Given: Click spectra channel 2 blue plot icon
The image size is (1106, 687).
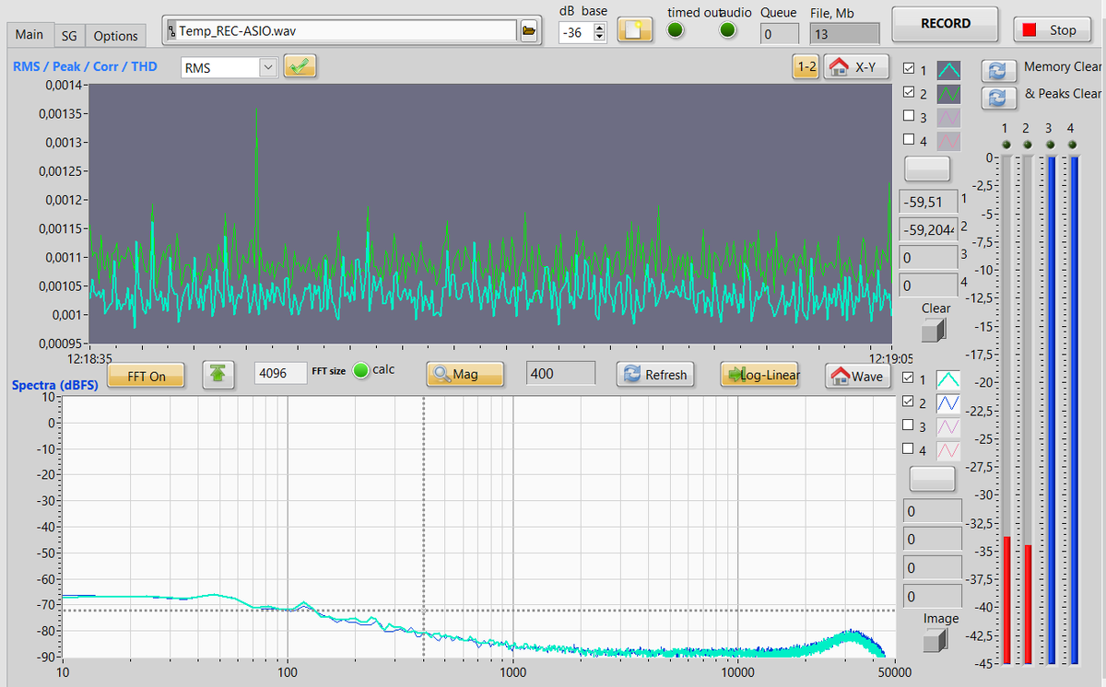Looking at the screenshot, I should (948, 403).
